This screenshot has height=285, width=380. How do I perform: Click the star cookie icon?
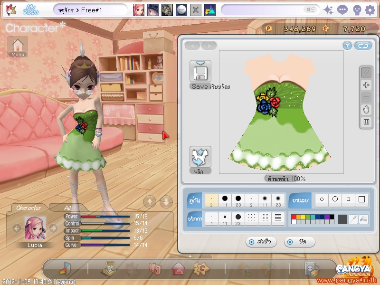(201, 268)
